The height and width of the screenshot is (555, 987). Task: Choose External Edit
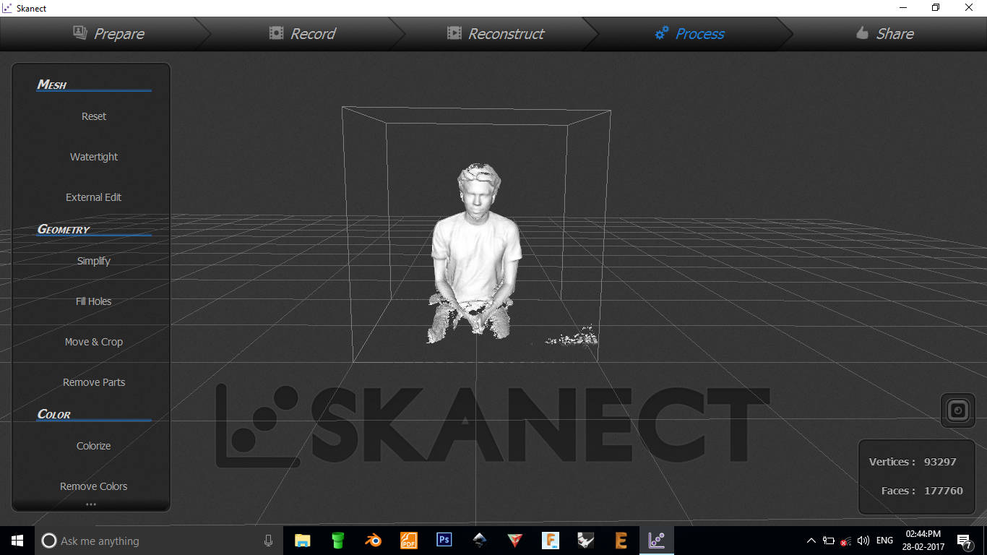94,197
